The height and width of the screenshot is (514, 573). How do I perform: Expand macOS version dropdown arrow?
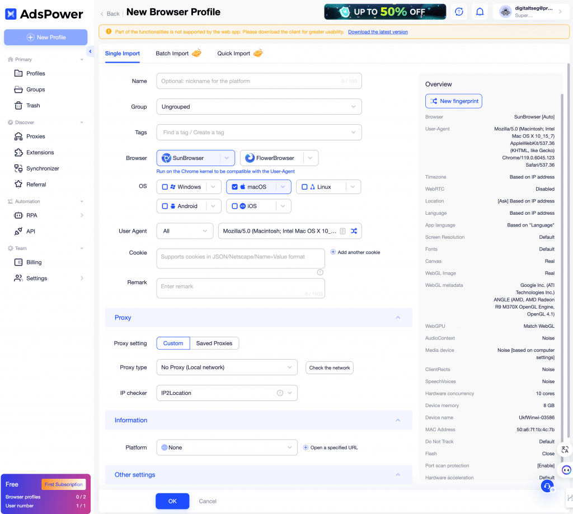tap(283, 187)
